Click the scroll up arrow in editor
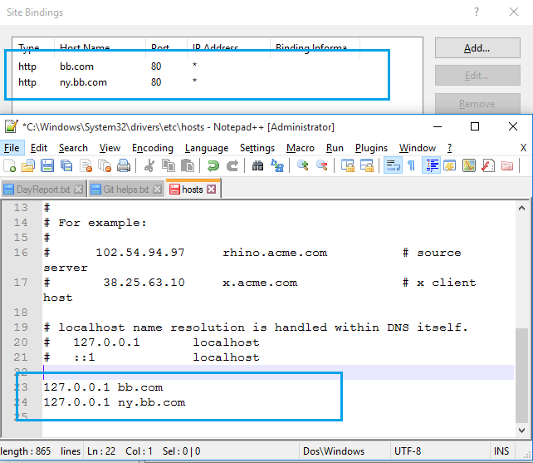This screenshot has width=533, height=463. coord(521,208)
